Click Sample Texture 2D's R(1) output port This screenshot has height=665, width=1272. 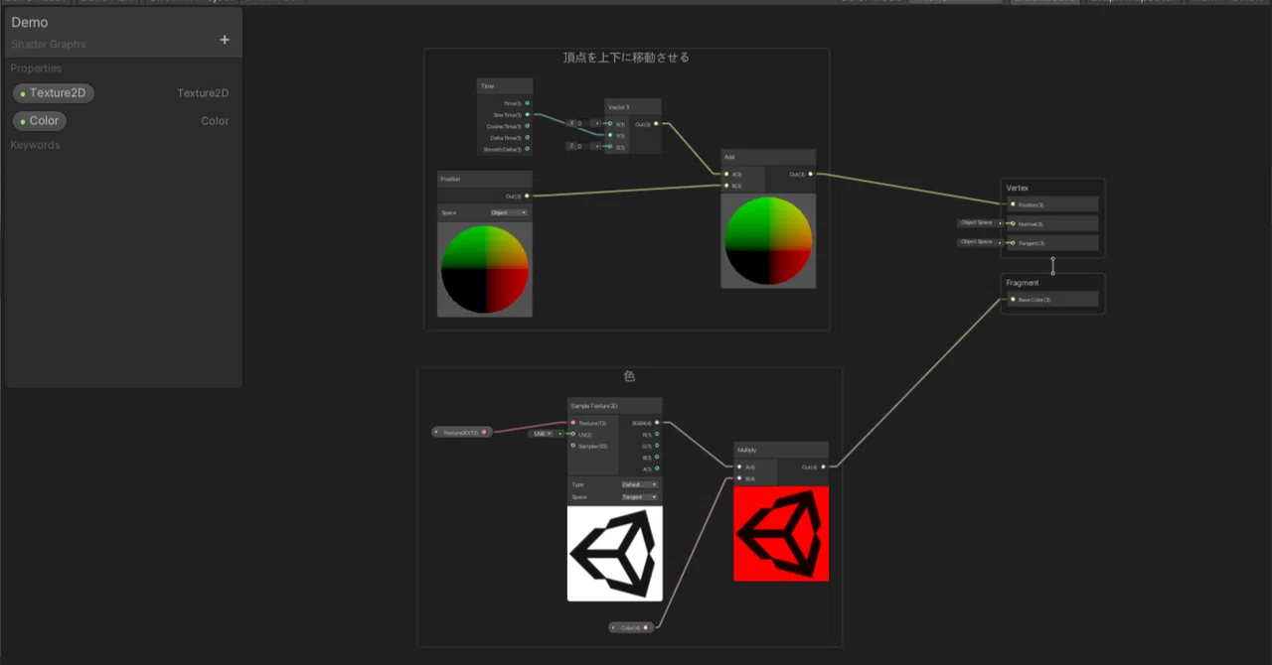(657, 434)
